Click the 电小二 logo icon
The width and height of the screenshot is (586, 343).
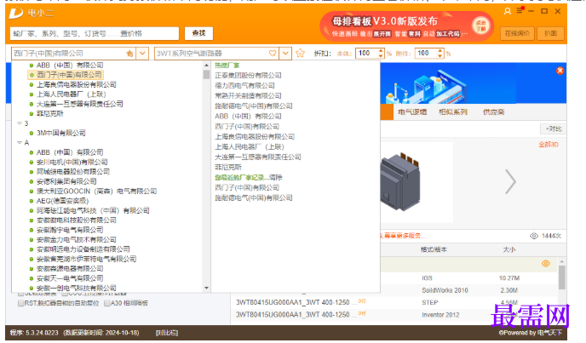pyautogui.click(x=16, y=14)
